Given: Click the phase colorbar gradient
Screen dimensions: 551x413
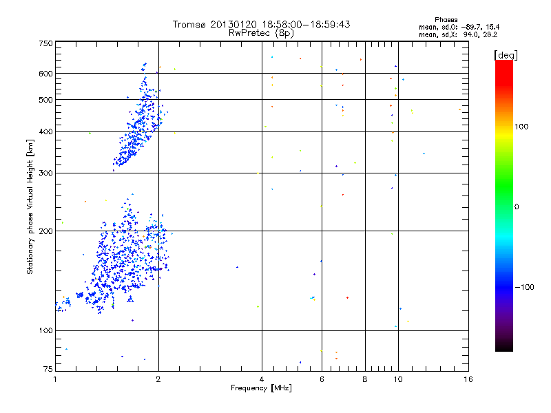Looking at the screenshot, I should pos(504,206).
